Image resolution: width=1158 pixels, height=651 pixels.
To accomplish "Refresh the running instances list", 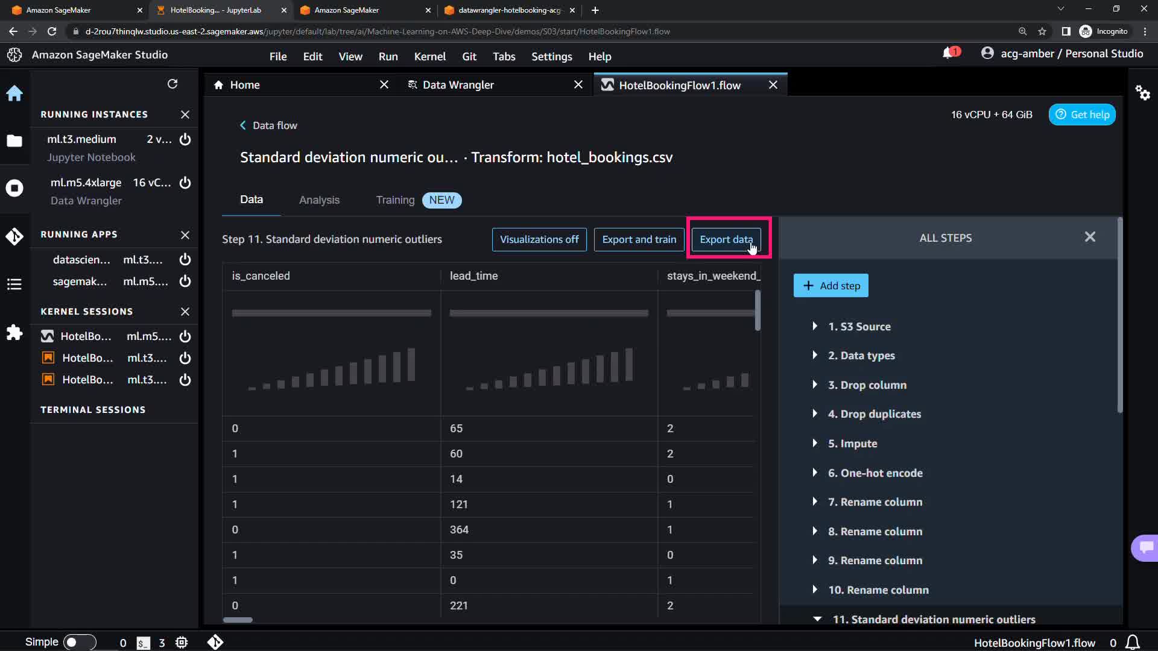I will click(x=172, y=84).
